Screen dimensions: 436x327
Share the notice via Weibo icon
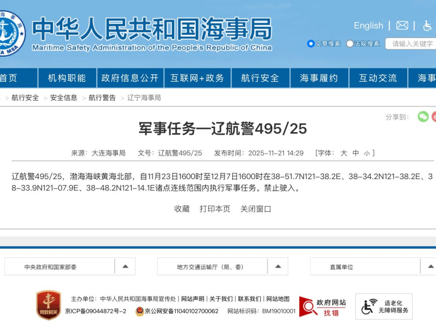pos(435,117)
